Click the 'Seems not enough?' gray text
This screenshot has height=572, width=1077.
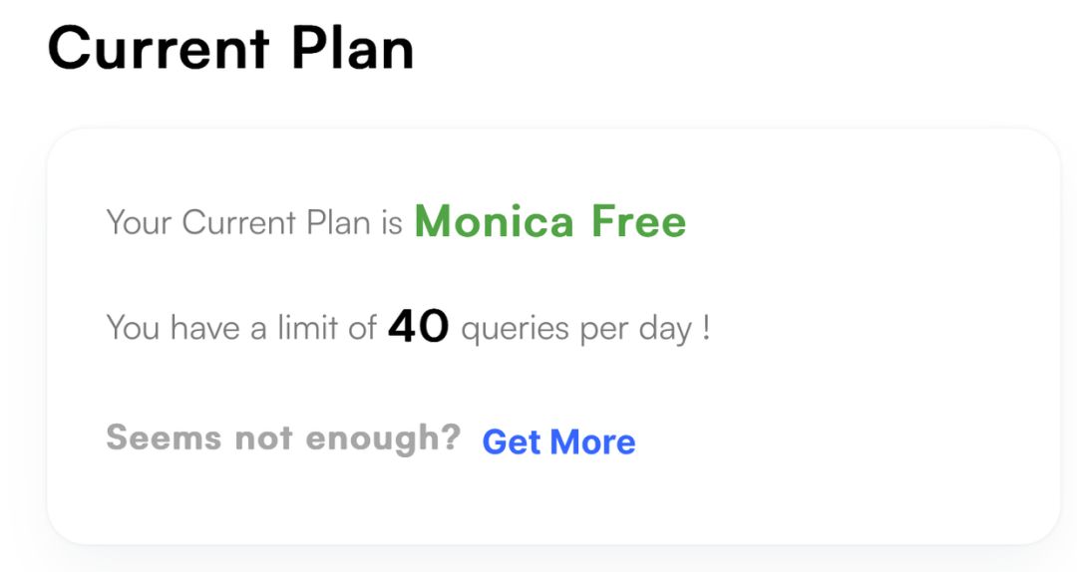[283, 437]
